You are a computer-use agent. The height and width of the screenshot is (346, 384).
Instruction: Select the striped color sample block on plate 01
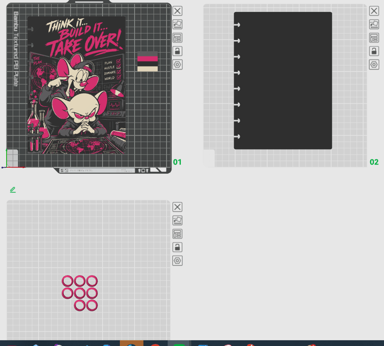pyautogui.click(x=147, y=61)
